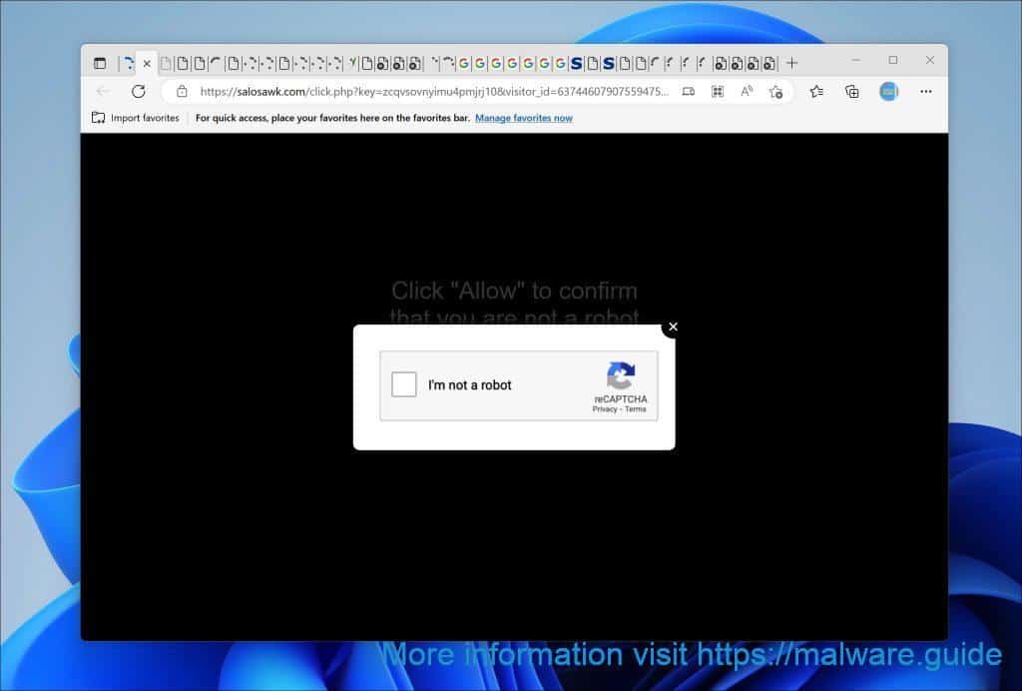
Task: Click the 'Click "Allow" to confirm' text
Action: pyautogui.click(x=514, y=291)
